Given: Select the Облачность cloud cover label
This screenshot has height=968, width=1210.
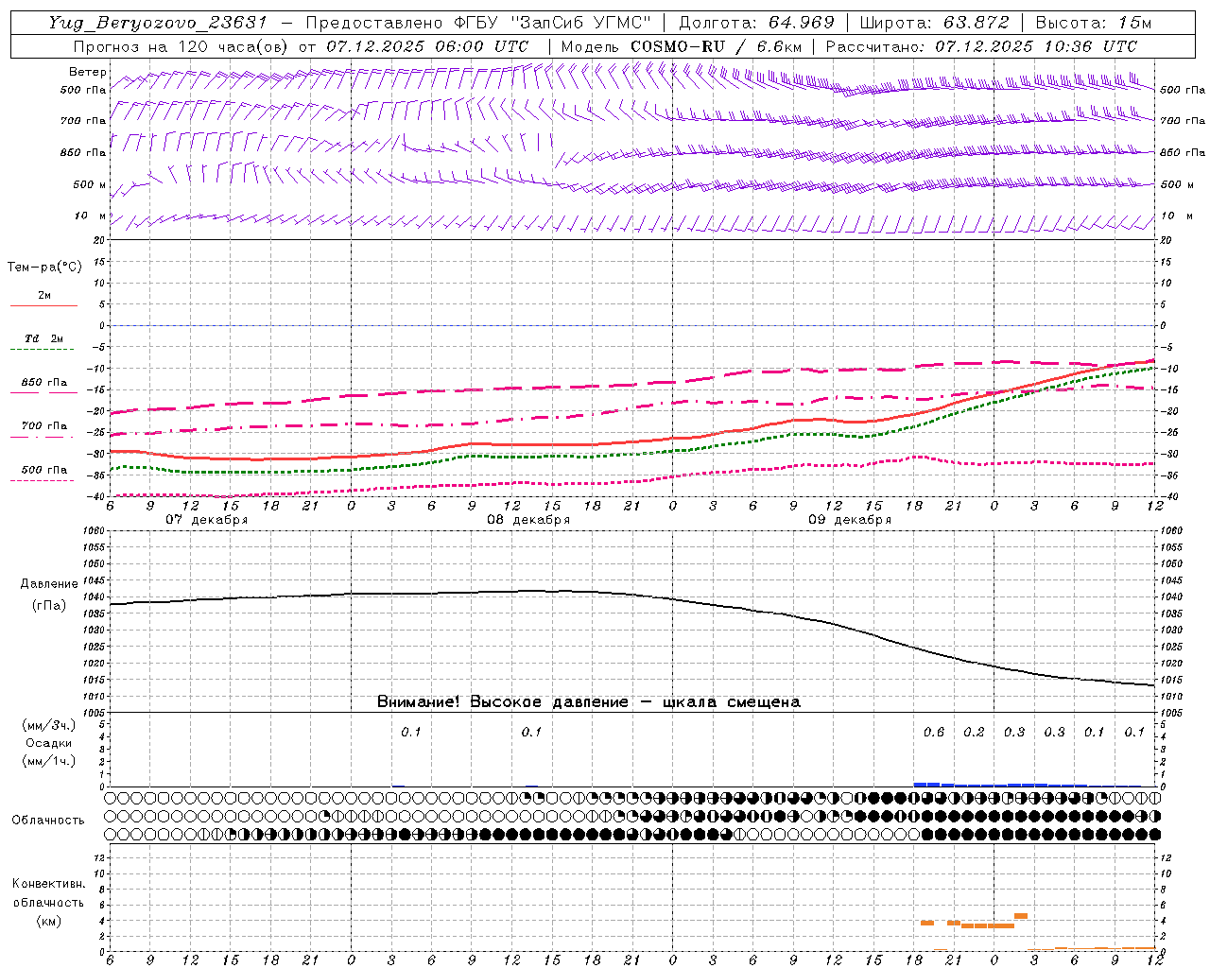Looking at the screenshot, I should (x=48, y=821).
